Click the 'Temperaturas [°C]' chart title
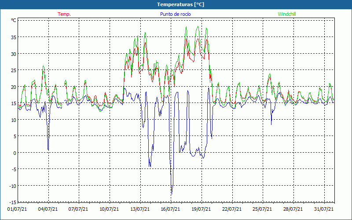This screenshot has height=220, width=352. coord(180,4)
